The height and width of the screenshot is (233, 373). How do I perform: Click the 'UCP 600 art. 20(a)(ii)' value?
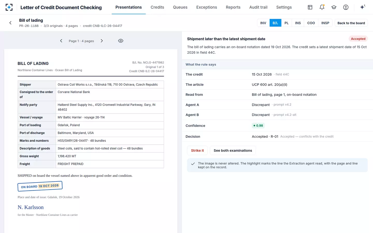coord(269,84)
